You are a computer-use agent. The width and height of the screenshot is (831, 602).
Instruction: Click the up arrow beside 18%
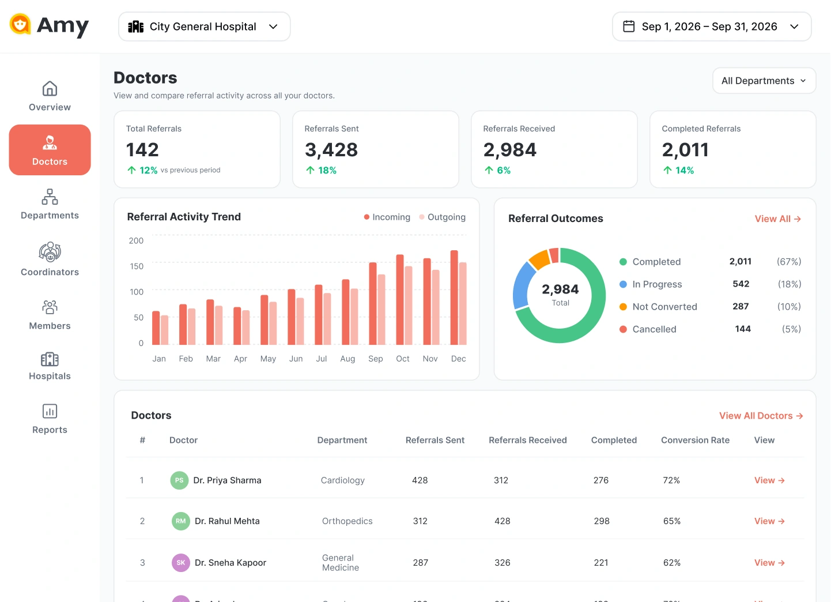pos(311,170)
